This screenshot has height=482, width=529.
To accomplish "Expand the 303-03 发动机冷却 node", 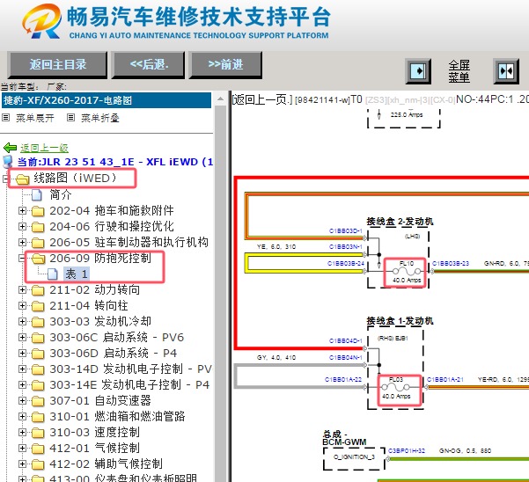I will point(22,322).
